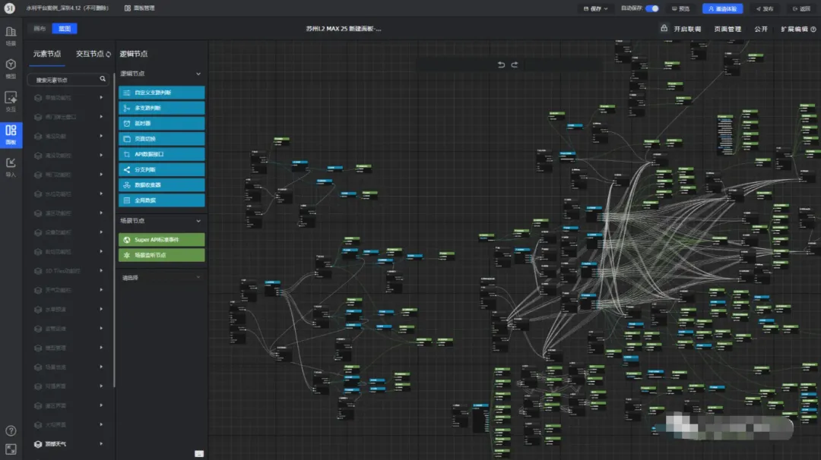The width and height of the screenshot is (821, 460).
Task: Open the 交互 sidebar panel
Action: pos(11,101)
